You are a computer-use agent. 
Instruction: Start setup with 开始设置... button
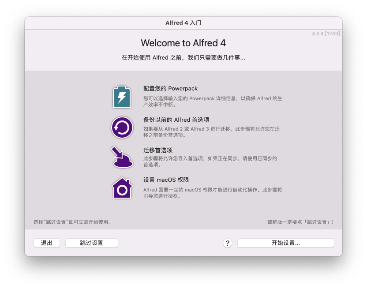click(285, 243)
